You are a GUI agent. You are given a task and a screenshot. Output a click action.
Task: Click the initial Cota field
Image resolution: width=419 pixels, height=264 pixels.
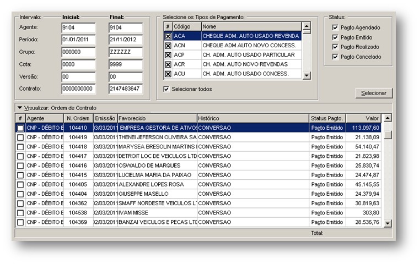point(78,64)
